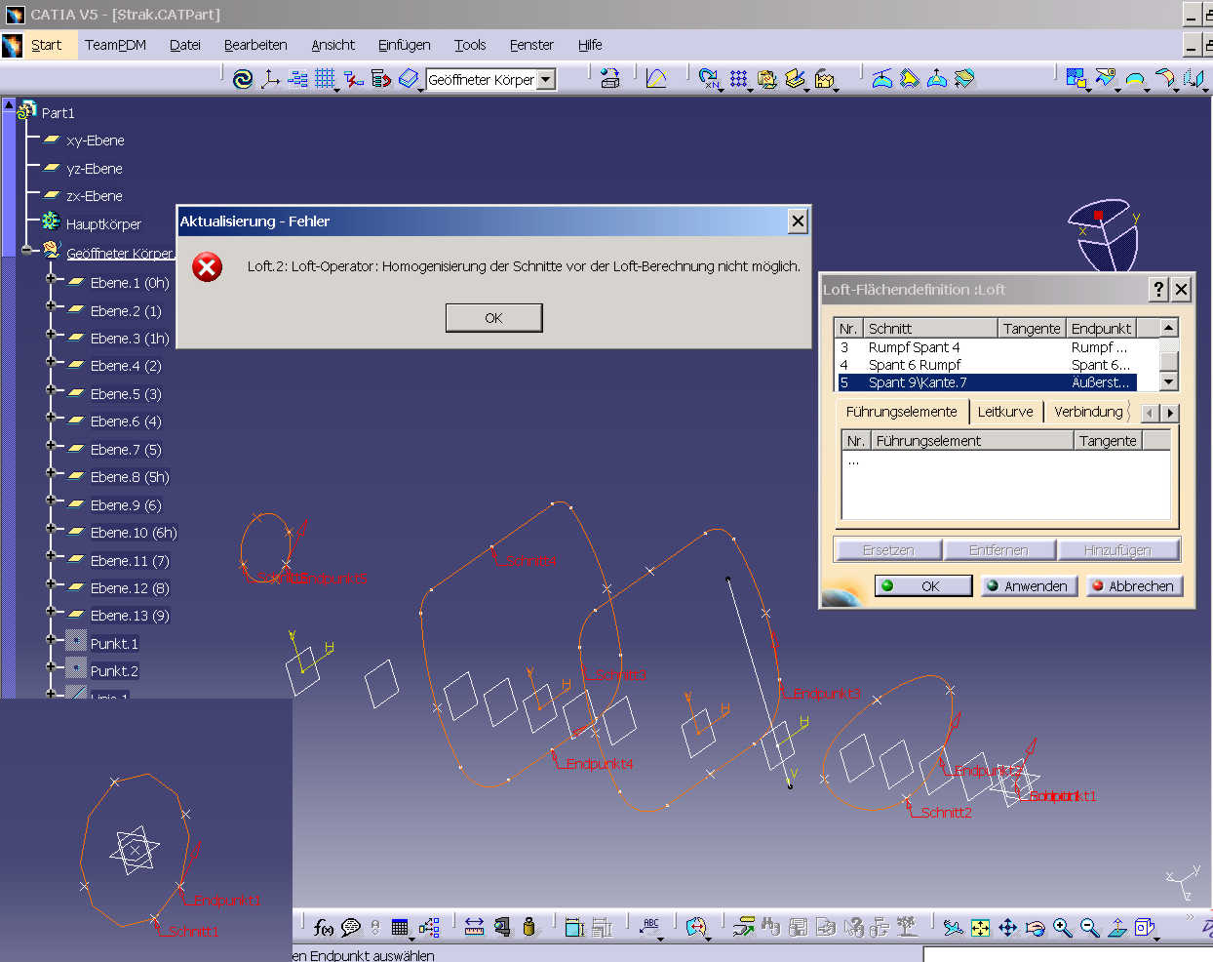
Task: Click the dotted points-grid repetition icon
Action: (x=739, y=79)
